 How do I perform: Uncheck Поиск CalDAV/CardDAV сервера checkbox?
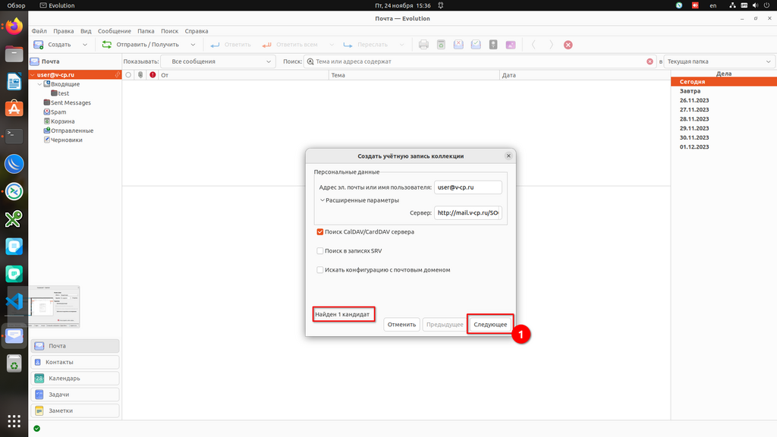tap(320, 231)
